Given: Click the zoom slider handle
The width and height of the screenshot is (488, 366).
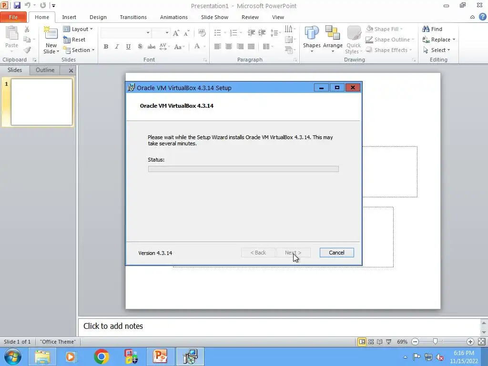Looking at the screenshot, I should [x=436, y=342].
